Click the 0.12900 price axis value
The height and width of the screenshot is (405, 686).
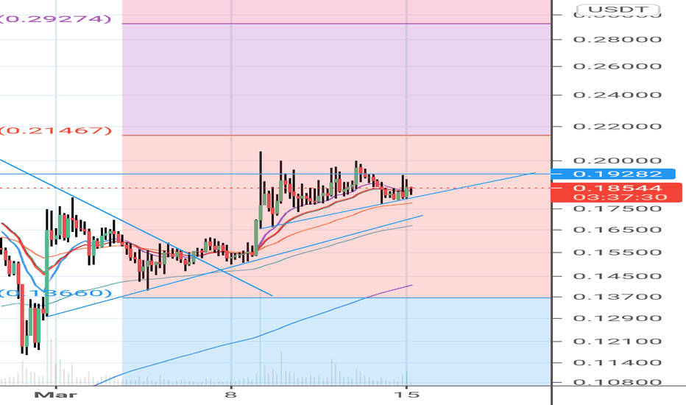point(618,318)
